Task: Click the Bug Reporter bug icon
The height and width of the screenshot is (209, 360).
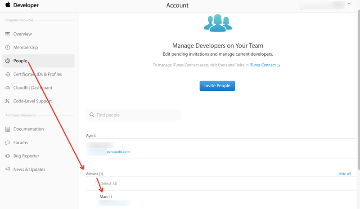Action: [8, 156]
